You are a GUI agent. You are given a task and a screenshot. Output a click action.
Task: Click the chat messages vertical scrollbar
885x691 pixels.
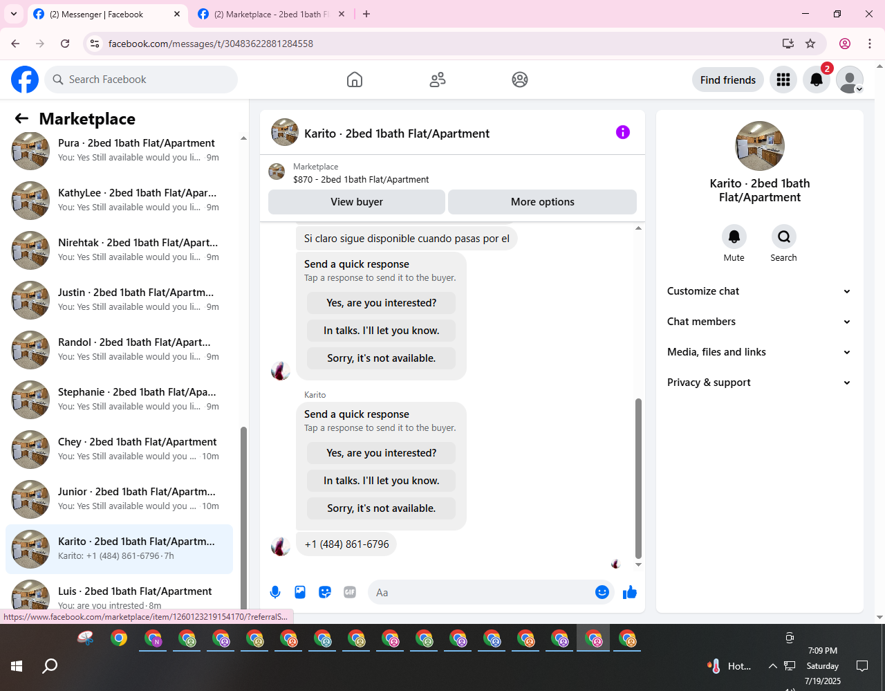(638, 478)
